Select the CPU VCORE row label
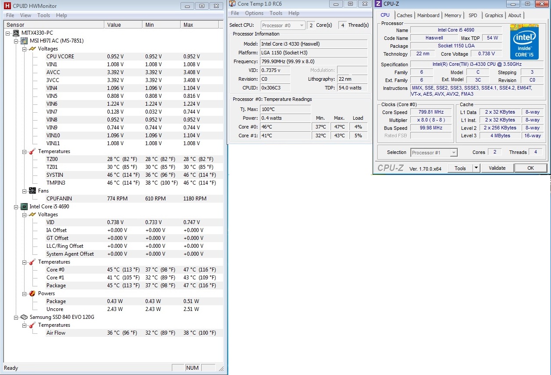The width and height of the screenshot is (551, 375). point(60,57)
